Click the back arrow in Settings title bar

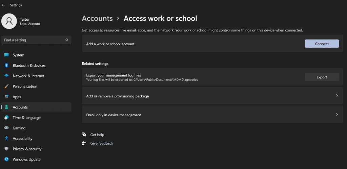point(3,5)
